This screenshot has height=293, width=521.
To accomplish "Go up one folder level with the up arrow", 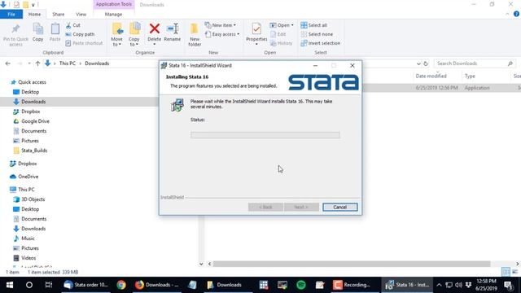I will pos(37,63).
